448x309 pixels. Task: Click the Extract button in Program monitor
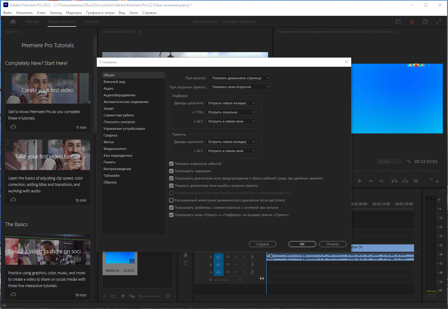[405, 181]
